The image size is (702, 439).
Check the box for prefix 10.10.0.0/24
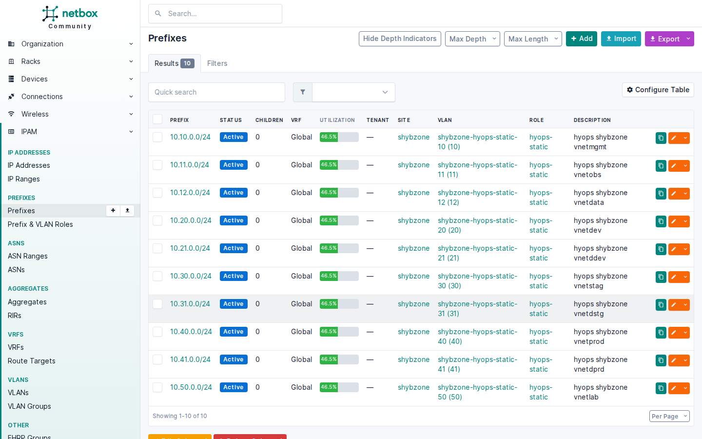157,137
